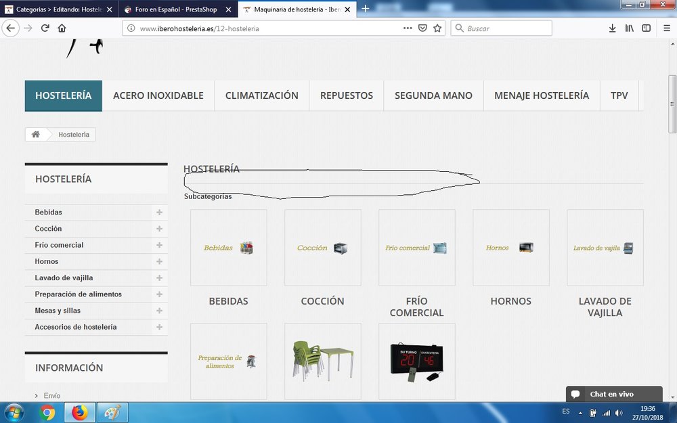The image size is (677, 423).
Task: Open the browser home page icon
Action: click(x=62, y=28)
